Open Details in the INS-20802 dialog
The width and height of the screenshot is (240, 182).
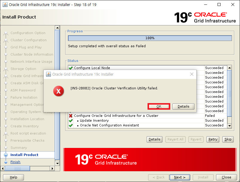[x=183, y=106]
